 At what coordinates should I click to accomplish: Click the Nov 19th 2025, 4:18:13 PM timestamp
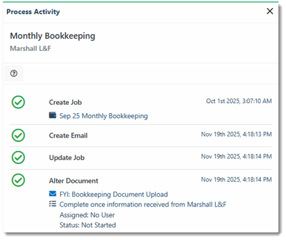236,134
